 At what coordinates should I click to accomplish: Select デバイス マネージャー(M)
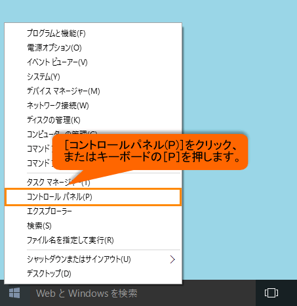pos(93,91)
